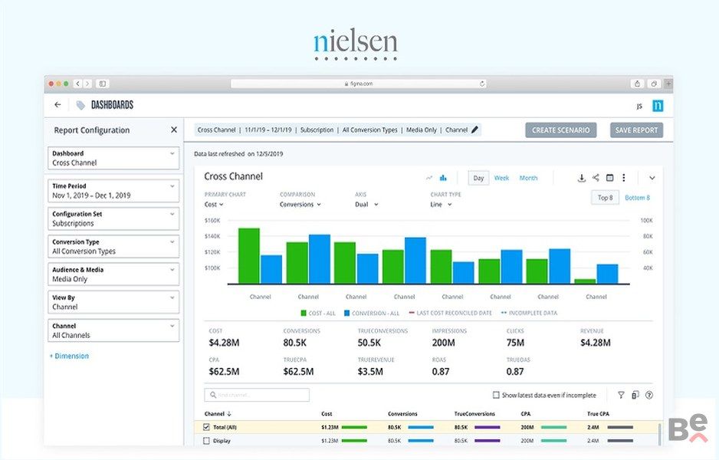Add a dimension via + Dimension link
This screenshot has width=719, height=460.
click(69, 356)
